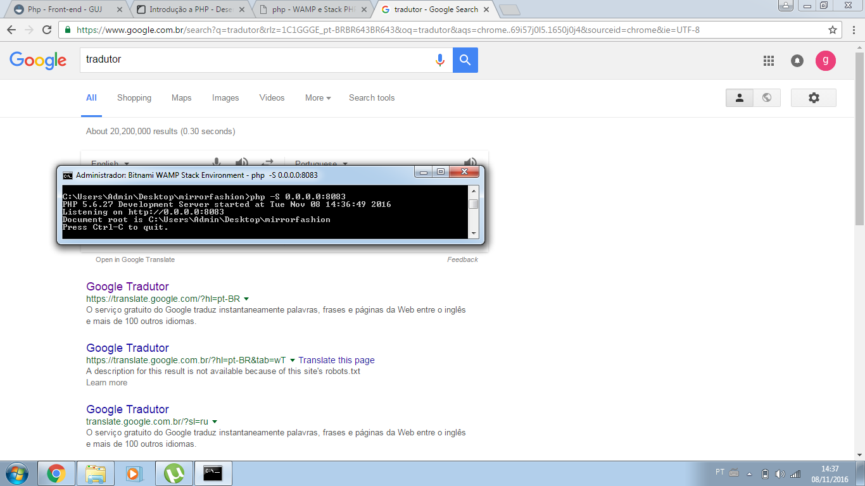Viewport: 865px width, 486px height.
Task: Open Windows Explorer from the taskbar
Action: (96, 473)
